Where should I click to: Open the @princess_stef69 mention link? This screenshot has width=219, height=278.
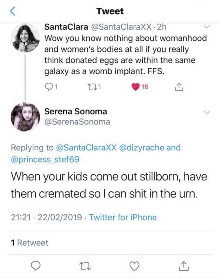click(45, 159)
